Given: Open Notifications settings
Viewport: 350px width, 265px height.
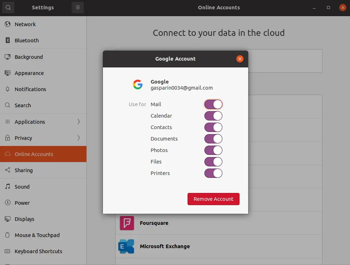Looking at the screenshot, I should pyautogui.click(x=43, y=89).
